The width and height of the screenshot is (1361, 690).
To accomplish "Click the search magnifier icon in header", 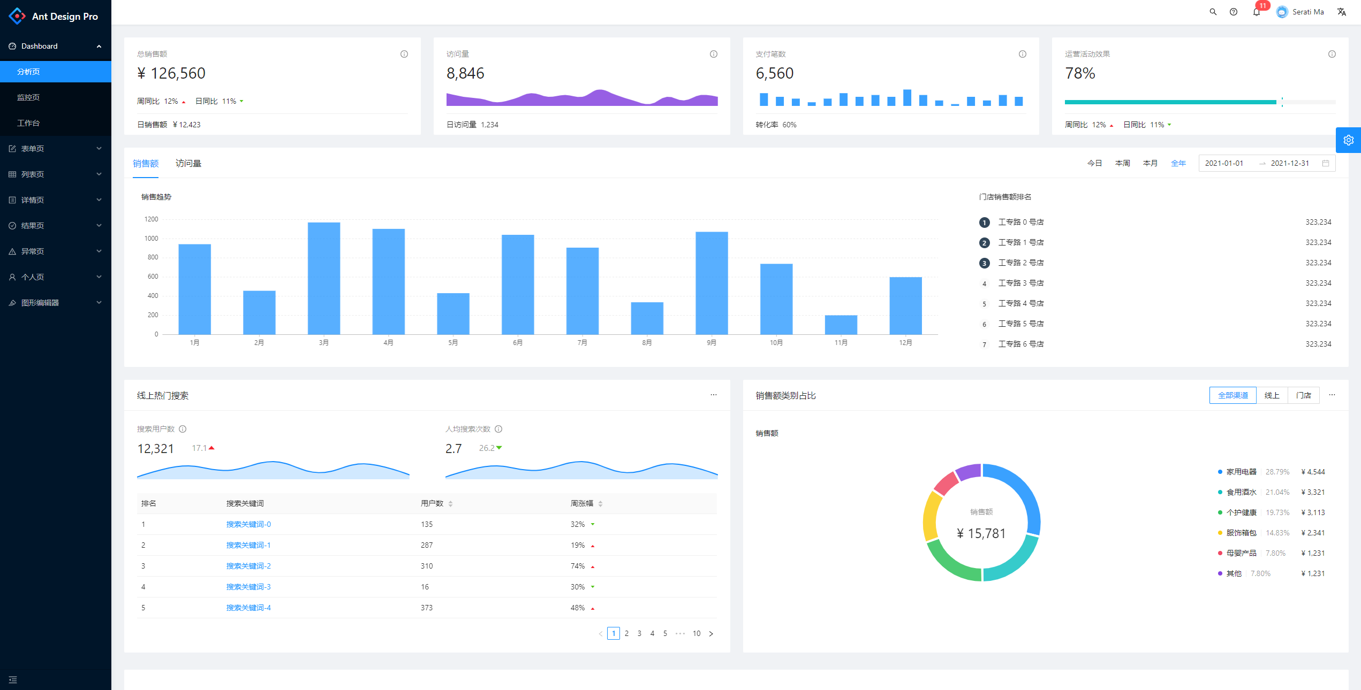I will (x=1213, y=12).
